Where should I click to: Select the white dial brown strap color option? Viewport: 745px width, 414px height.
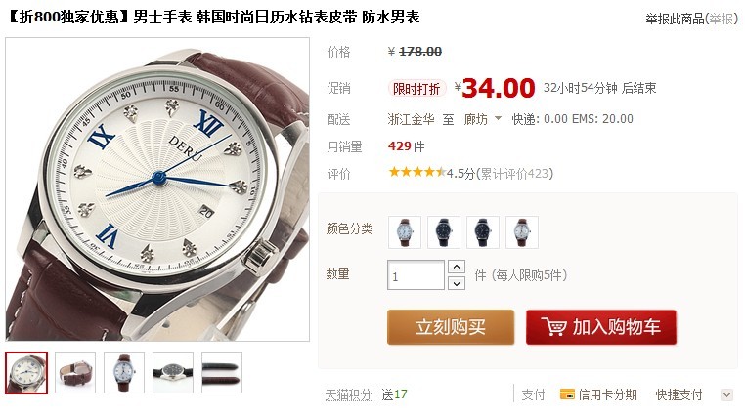tap(405, 232)
